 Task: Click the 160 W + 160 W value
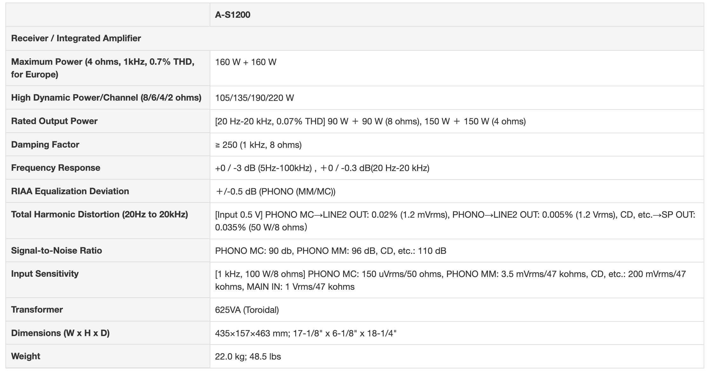[x=246, y=62]
